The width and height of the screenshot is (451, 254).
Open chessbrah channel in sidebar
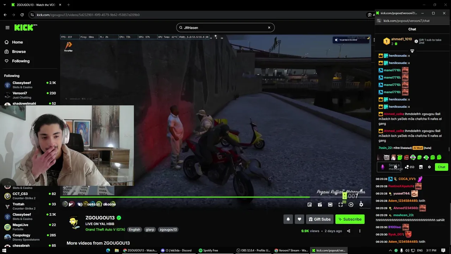30,246
